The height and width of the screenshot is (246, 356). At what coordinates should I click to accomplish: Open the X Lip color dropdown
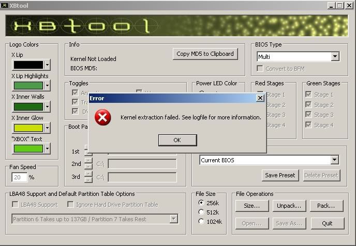point(47,65)
